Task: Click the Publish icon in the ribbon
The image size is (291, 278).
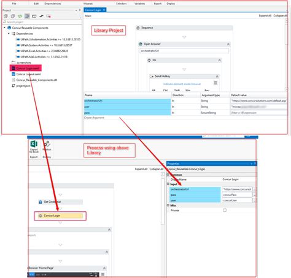Action: (x=47, y=144)
